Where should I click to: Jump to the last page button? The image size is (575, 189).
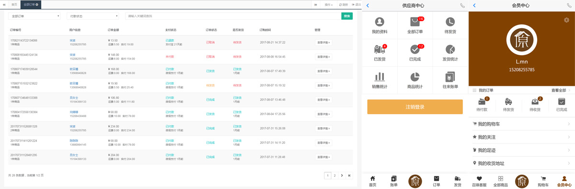coord(349,176)
